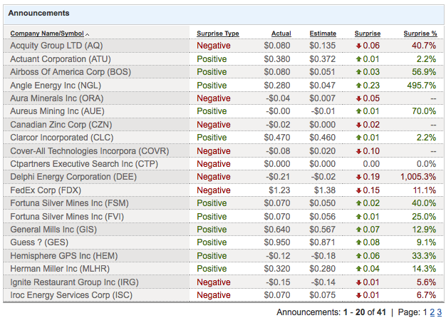Select Acquity Group LTD (AQ)
Screen dimensions: 446x323
point(56,46)
